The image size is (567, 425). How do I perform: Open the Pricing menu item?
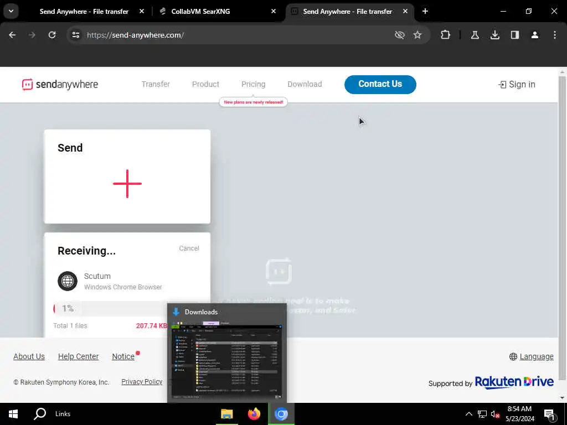(x=253, y=84)
